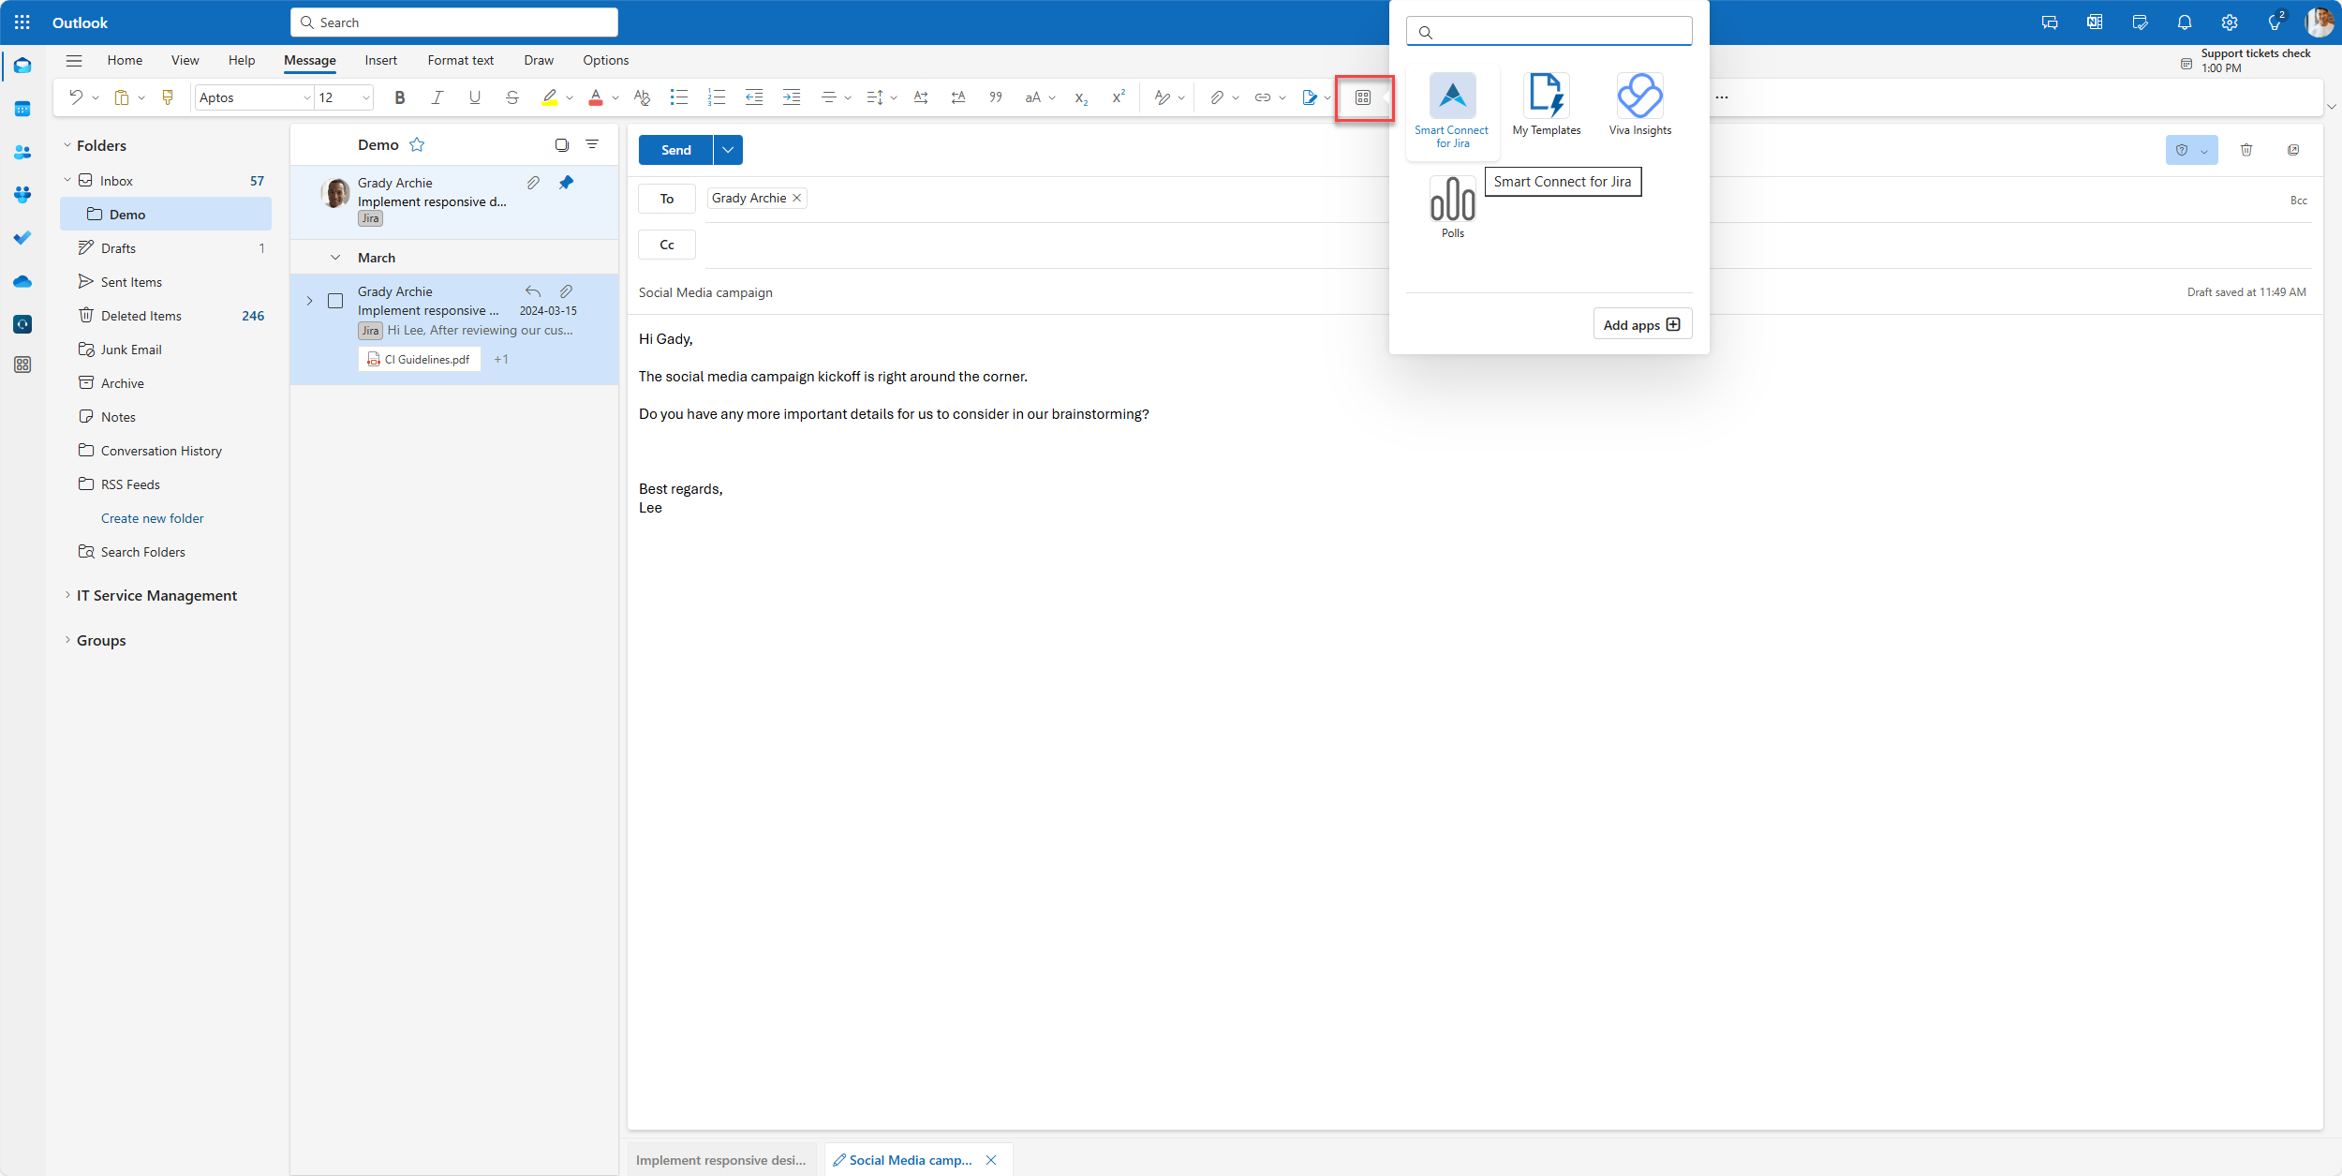Viewport: 2342px width, 1176px height.
Task: Open the filter icon in Demo list
Action: click(592, 144)
